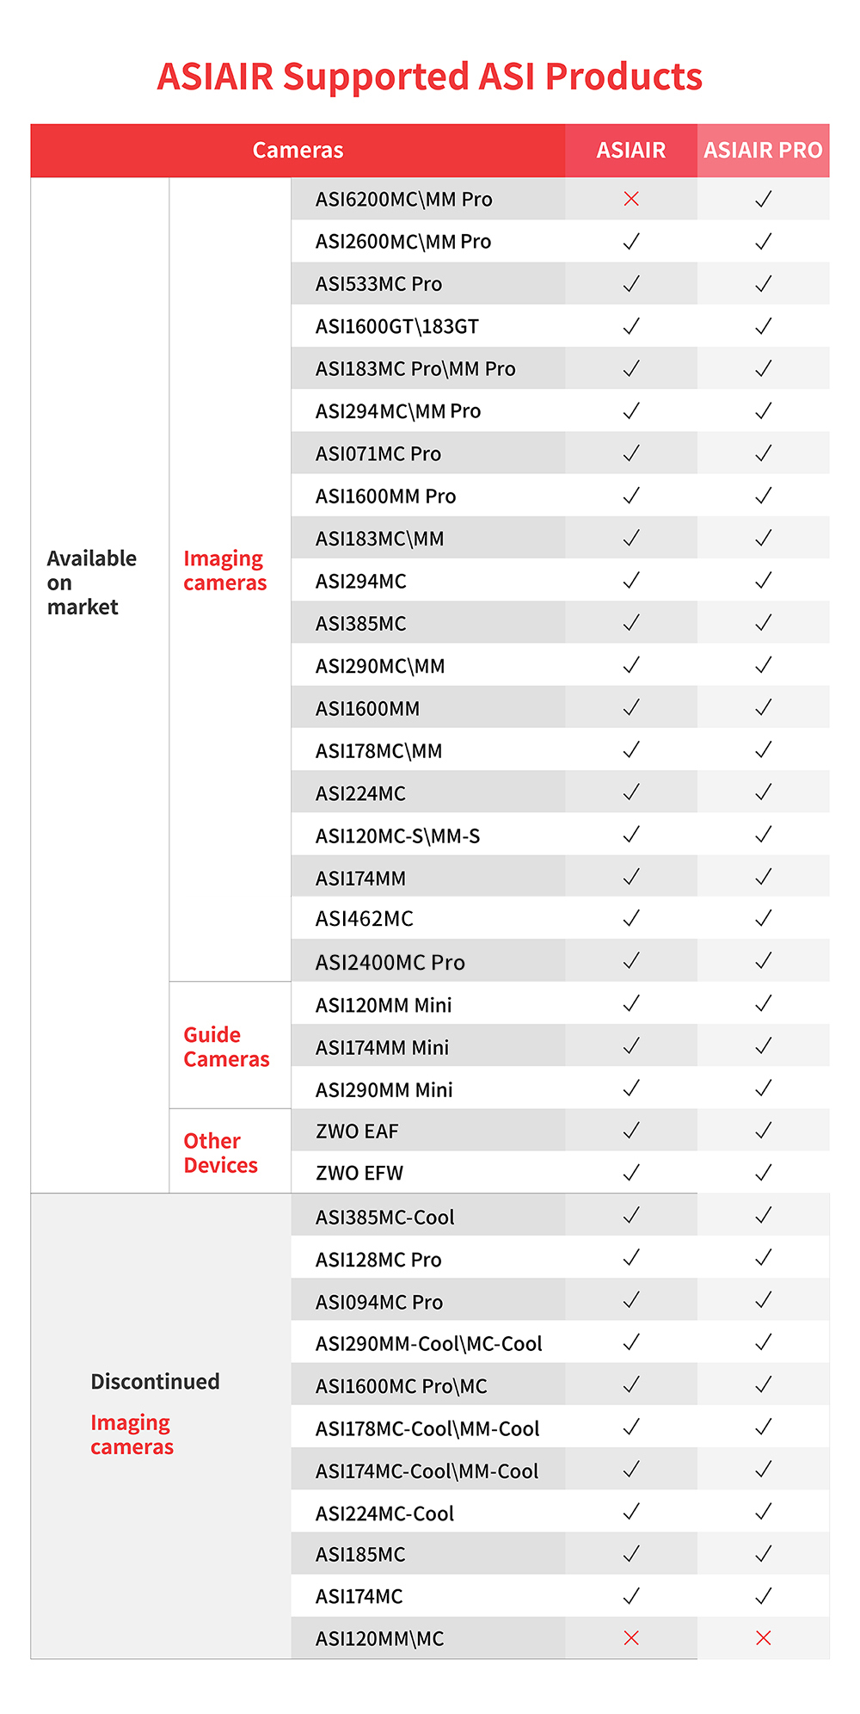Screen dimensions: 860x1714
Task: Click ASIAIR checkmark for ASI533MC Pro
Action: [631, 283]
